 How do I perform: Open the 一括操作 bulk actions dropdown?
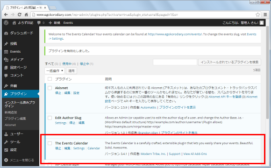(x=55, y=71)
